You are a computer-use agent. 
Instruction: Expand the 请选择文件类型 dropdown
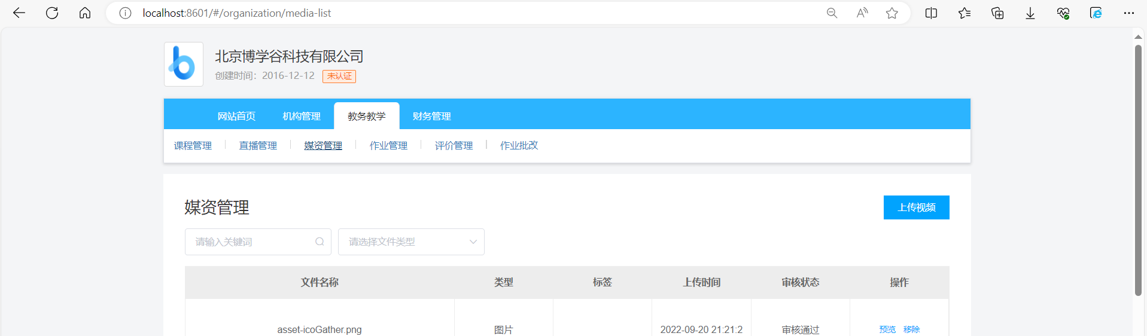(411, 242)
